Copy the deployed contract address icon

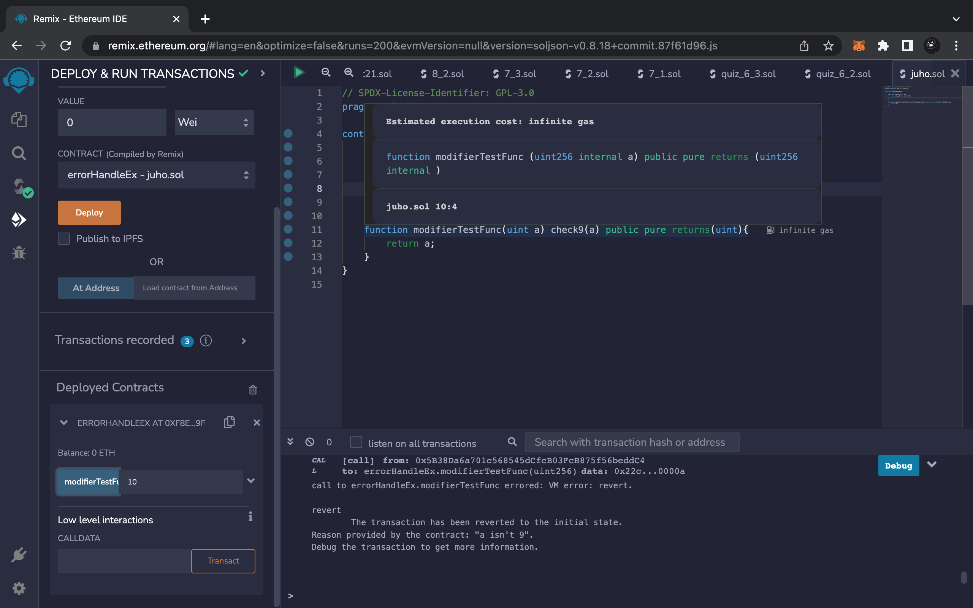point(229,422)
